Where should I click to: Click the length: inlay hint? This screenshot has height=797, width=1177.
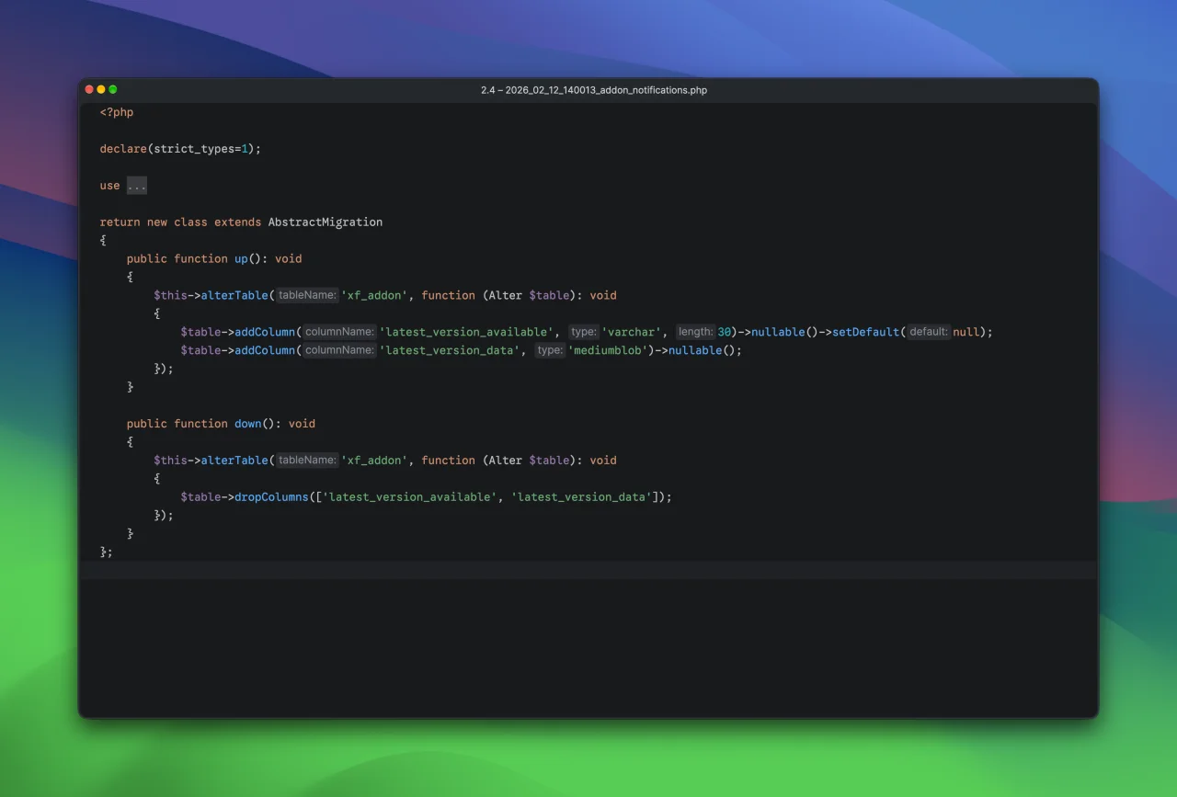696,332
